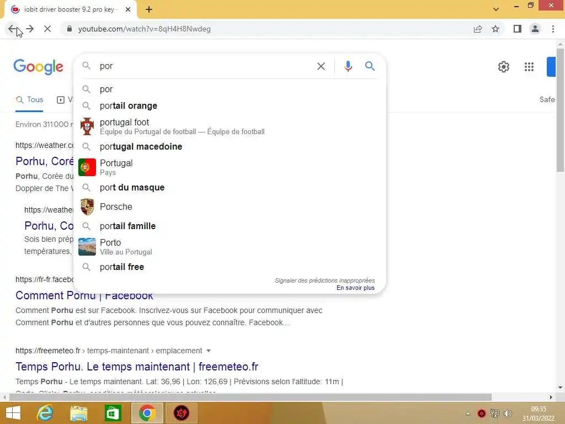
Task: Go forward with the browser forward arrow
Action: pyautogui.click(x=30, y=29)
